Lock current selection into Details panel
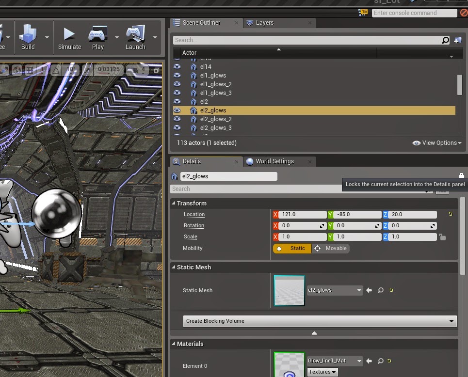This screenshot has height=377, width=468. pos(461,175)
